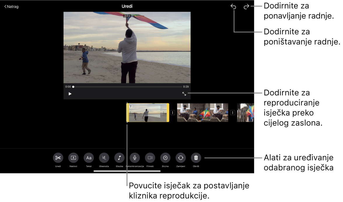Select the porch kite-building clip
Image resolution: width=343 pixels, height=202 pixels.
[x=202, y=112]
